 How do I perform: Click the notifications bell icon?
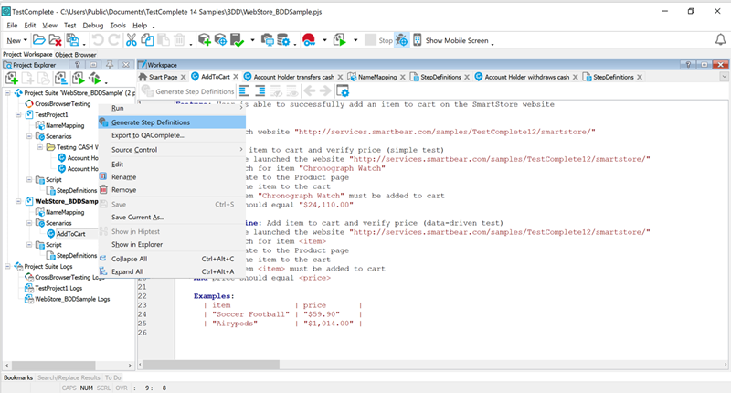(x=720, y=40)
